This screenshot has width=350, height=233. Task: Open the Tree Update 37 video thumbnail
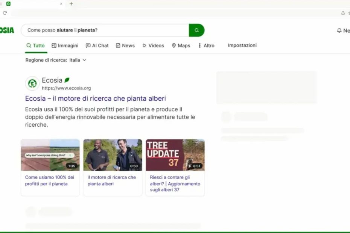pyautogui.click(x=175, y=154)
